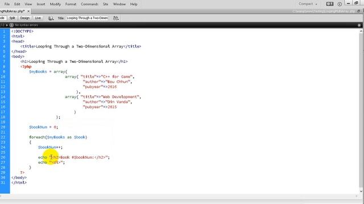The image size is (364, 204).
Task: Click the arrow before the syntax info icon
Action: 7,25
